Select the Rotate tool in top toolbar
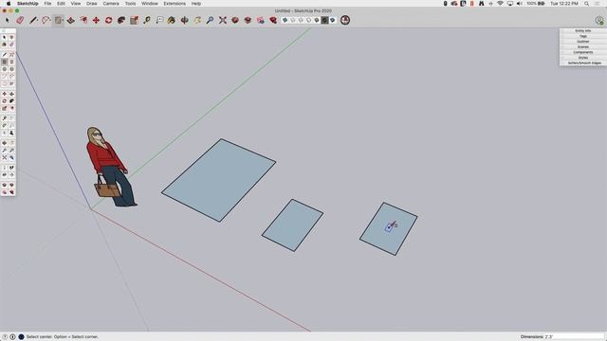Viewport: 607px width, 341px height. 109,20
